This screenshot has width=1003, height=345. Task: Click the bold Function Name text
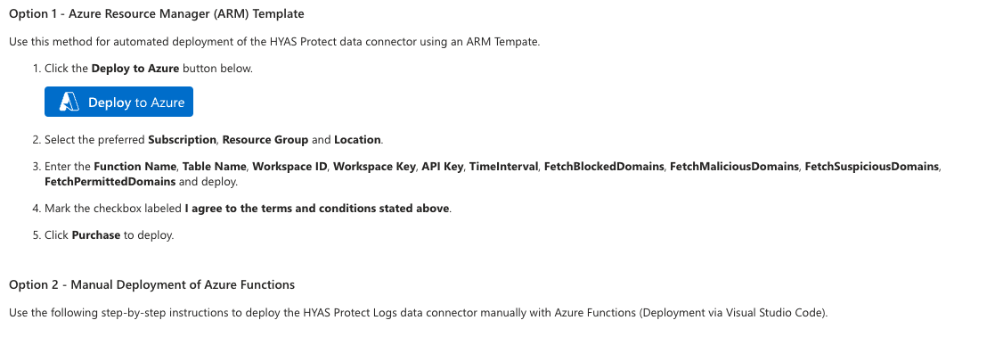135,167
